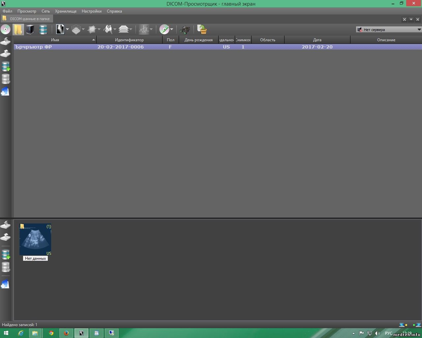This screenshot has width=422, height=338.
Task: Click the 3D cube volume reconstruction icon
Action: click(76, 29)
